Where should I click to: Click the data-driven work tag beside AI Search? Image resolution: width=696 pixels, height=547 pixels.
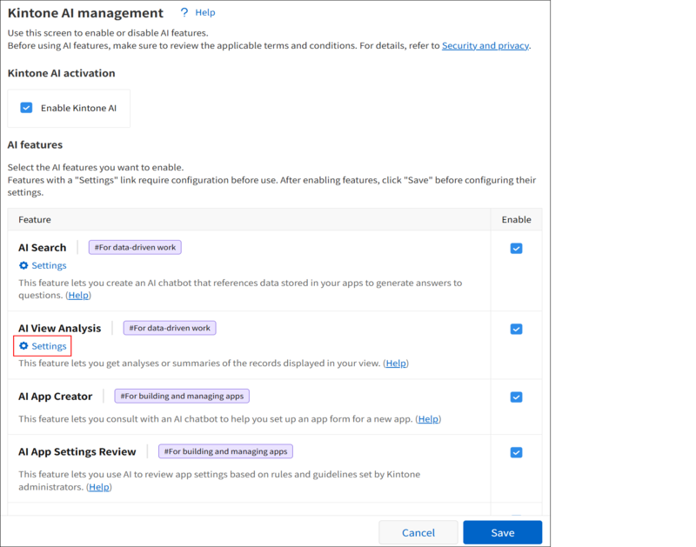pyautogui.click(x=135, y=247)
